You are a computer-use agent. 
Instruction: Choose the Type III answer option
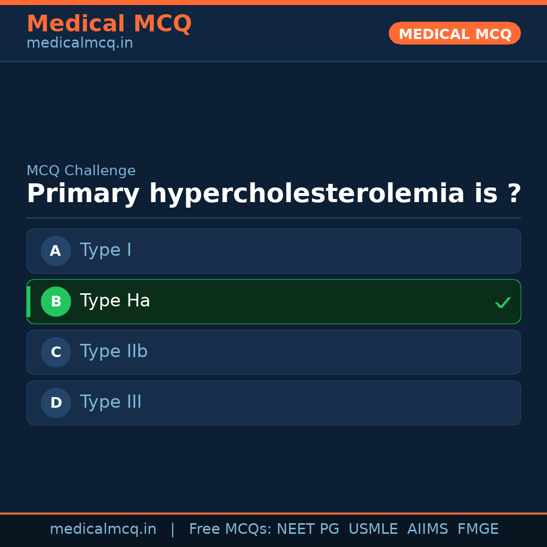point(110,402)
